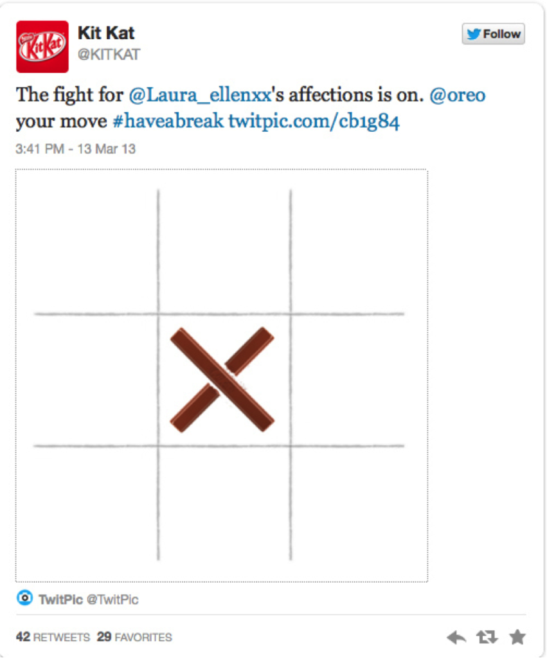Browse the #haveabreak hashtag
The image size is (547, 658).
[x=168, y=121]
